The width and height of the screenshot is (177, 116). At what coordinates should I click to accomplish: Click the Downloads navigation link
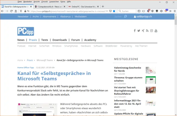pyautogui.click(x=59, y=40)
